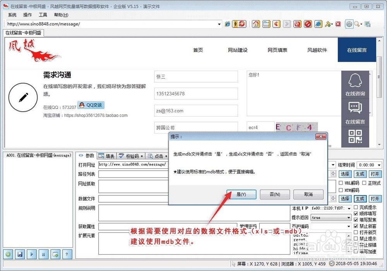Add new task with green plus icon
The image size is (387, 271).
tap(8, 254)
